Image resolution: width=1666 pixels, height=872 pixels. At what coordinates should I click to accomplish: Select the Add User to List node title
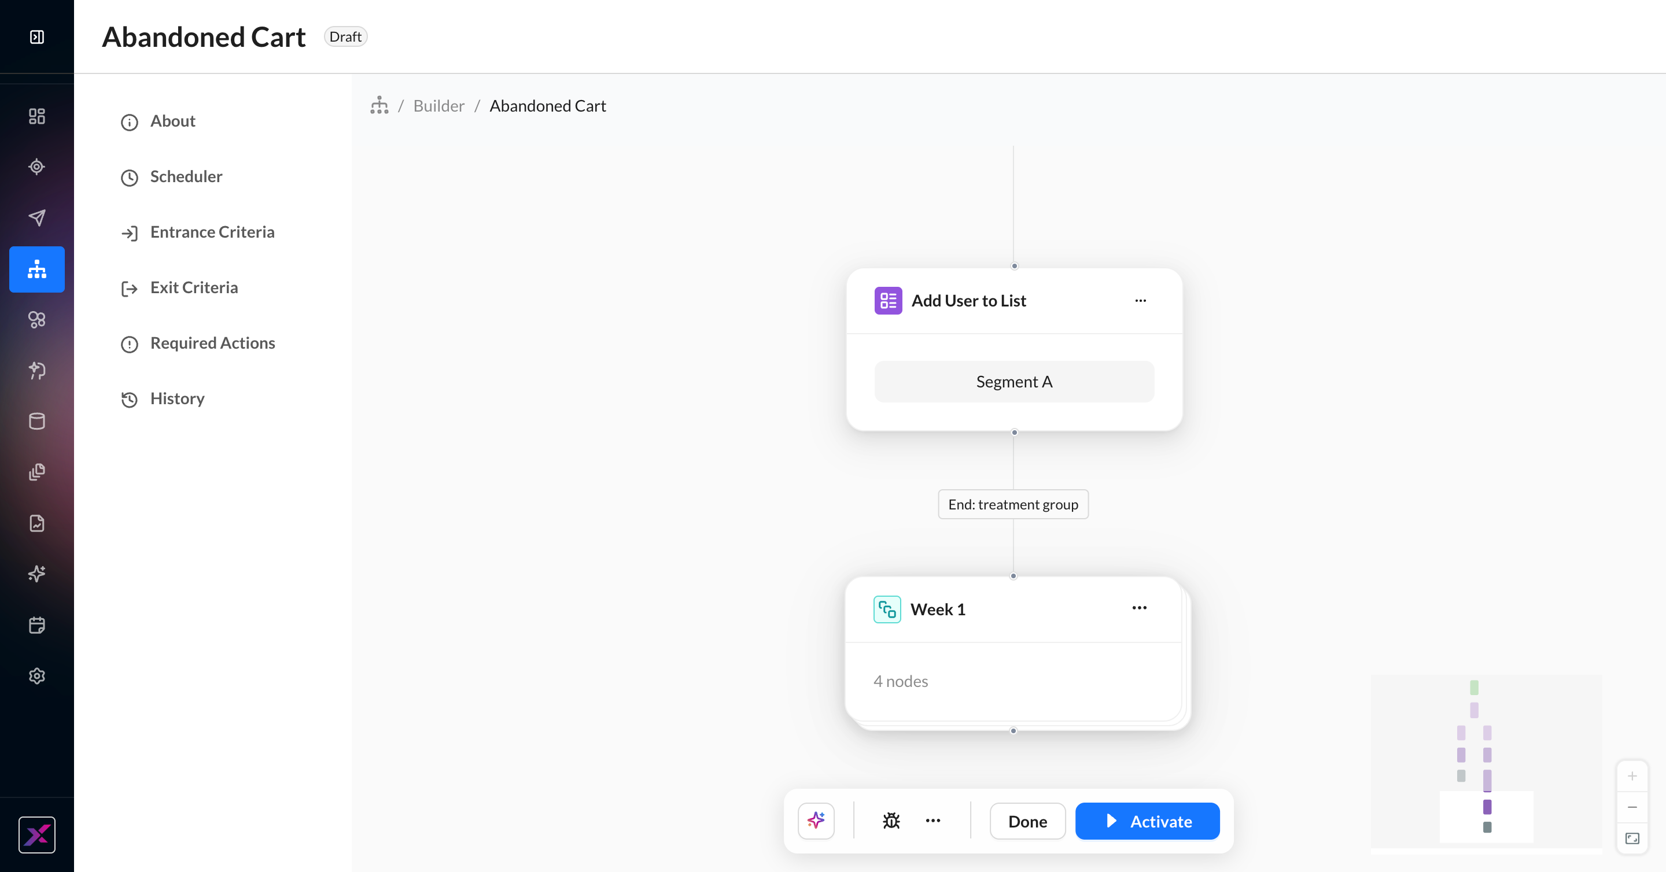click(969, 301)
